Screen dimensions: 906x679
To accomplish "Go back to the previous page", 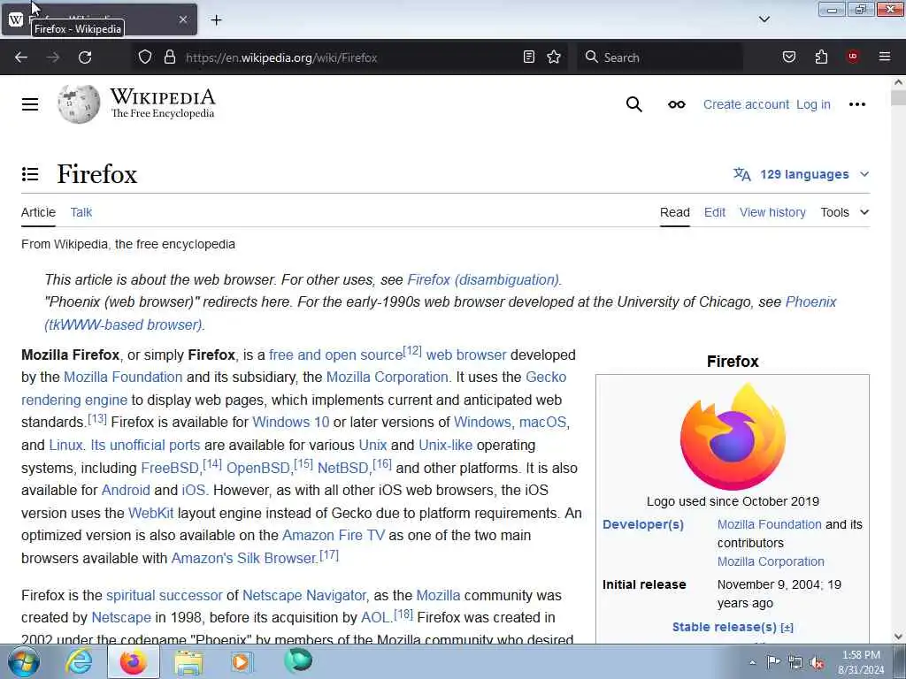I will (21, 57).
